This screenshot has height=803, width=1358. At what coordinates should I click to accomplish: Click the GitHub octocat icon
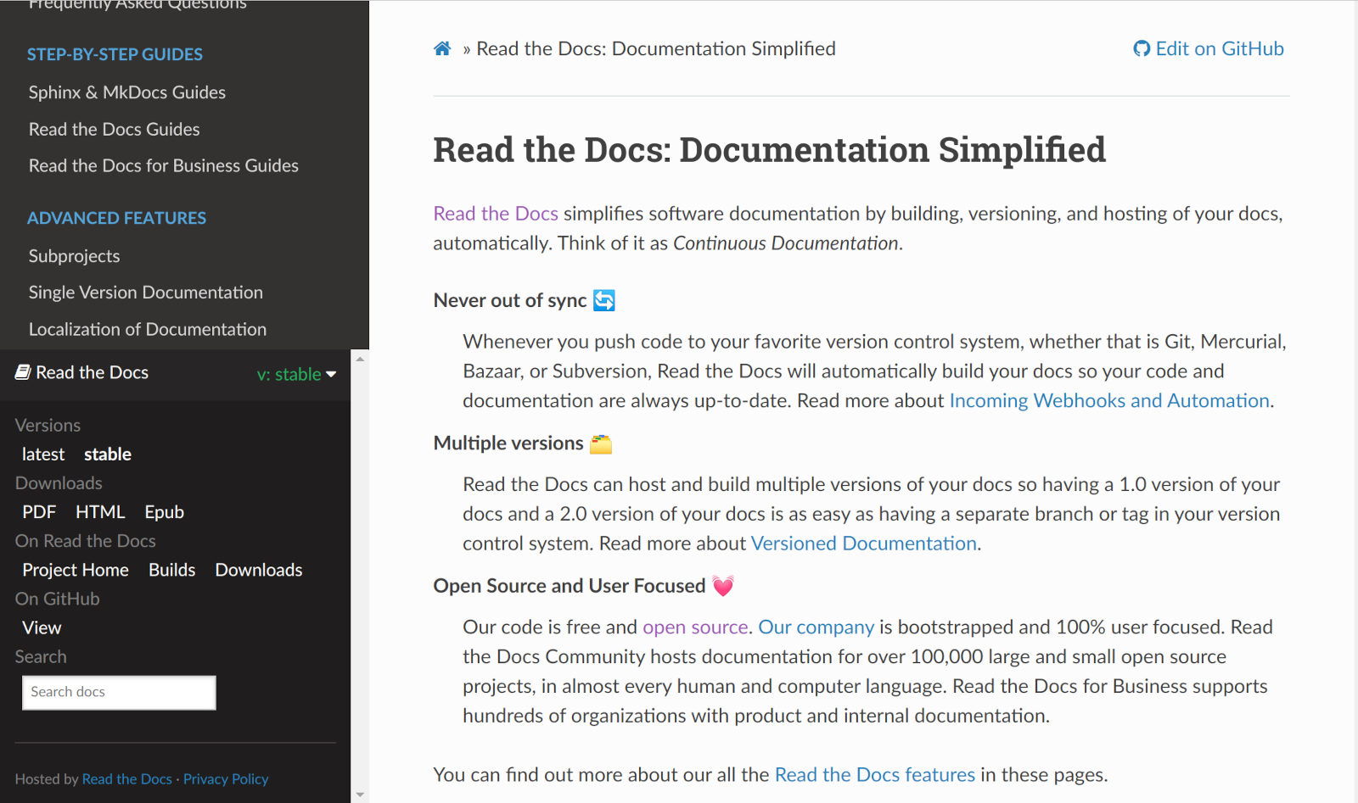point(1142,49)
